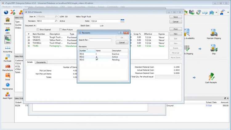Open the calendar date picker icon
This screenshot has width=231, height=130.
tap(123, 21)
